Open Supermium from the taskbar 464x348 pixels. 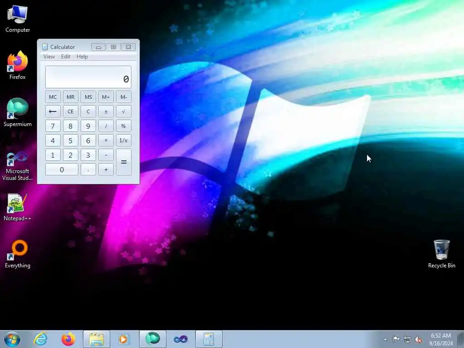tap(153, 339)
